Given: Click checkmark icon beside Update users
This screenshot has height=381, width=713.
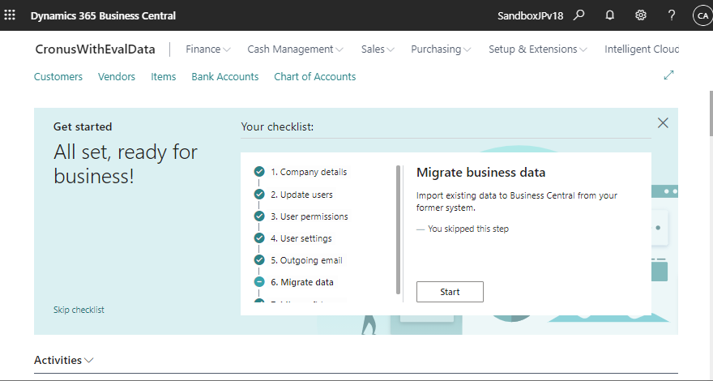Looking at the screenshot, I should click(259, 194).
